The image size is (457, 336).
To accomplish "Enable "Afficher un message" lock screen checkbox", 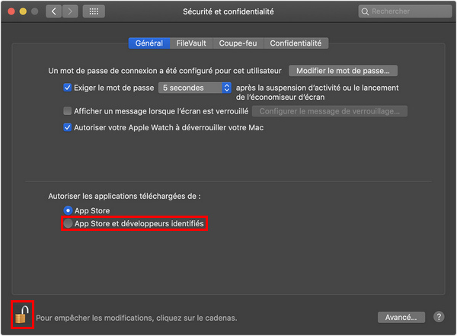I will pos(68,111).
